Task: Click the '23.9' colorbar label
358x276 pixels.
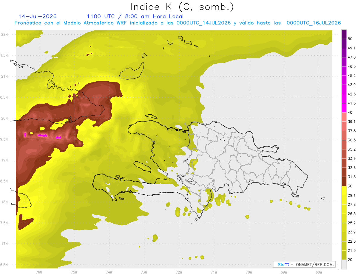Action: (x=352, y=232)
